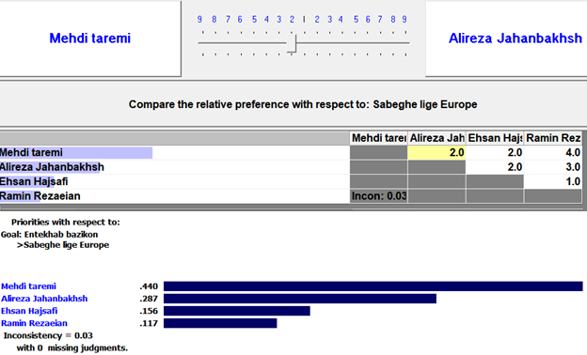Screen dimensions: 587x355
Task: Click the highlighted 2.0 cell Mehdi vs Alireza
Action: [436, 152]
